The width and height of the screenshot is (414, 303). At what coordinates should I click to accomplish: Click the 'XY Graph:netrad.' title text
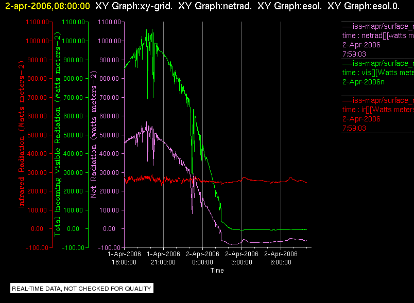tap(215, 6)
